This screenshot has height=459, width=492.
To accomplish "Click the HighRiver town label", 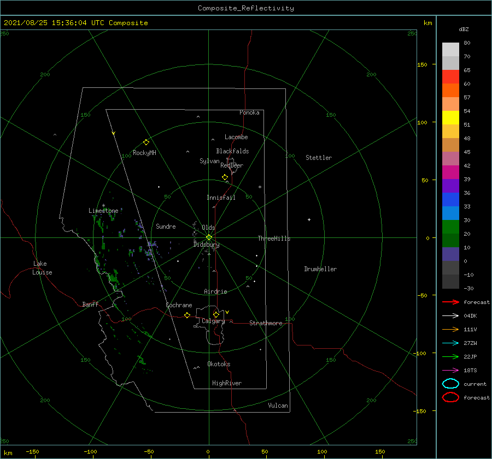I will tap(227, 383).
